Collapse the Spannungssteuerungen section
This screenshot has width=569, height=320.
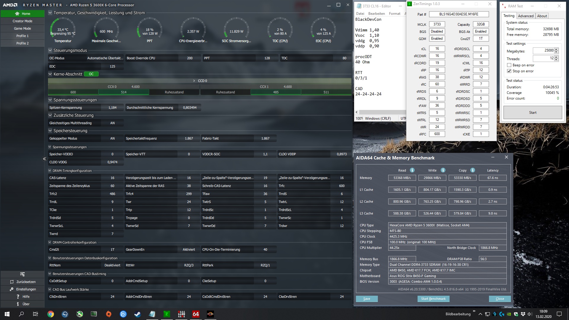coord(50,100)
